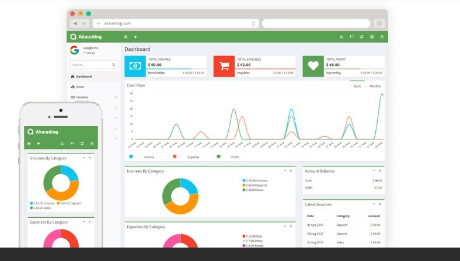
Task: Select Dashboard in the sidebar
Action: tap(83, 76)
